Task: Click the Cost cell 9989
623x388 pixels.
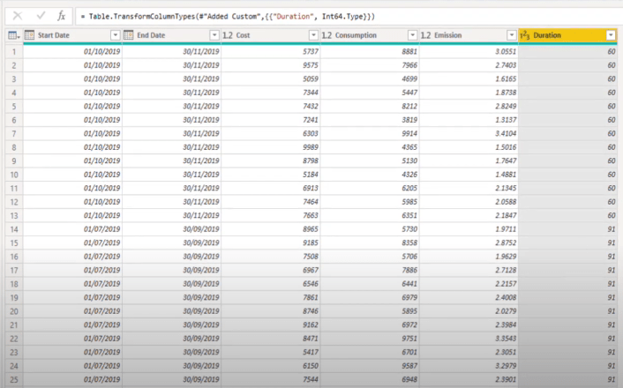Action: tap(271, 147)
